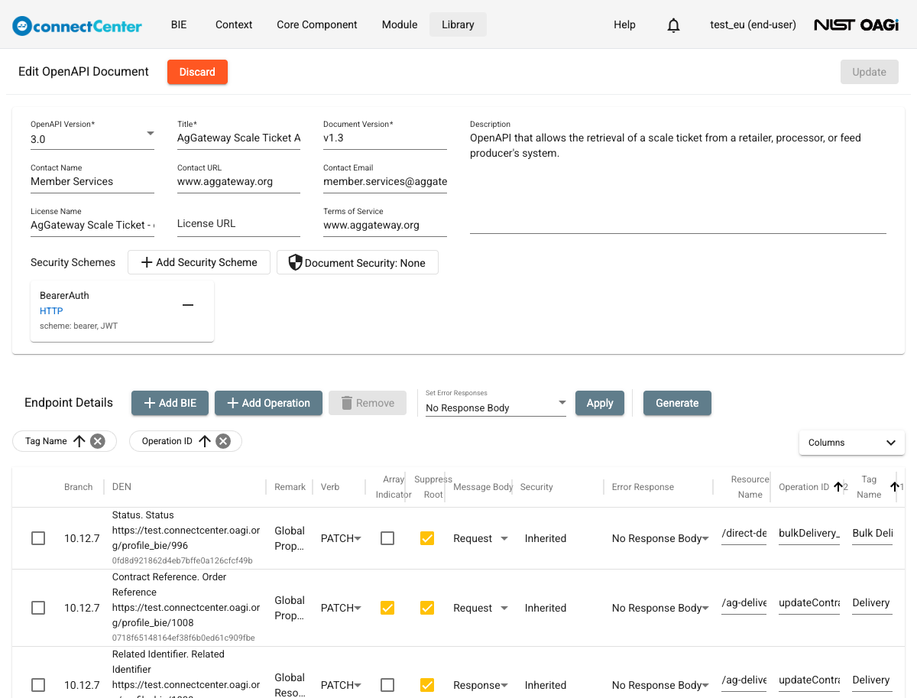The image size is (917, 698).
Task: Edit the Document Version field
Action: (385, 138)
